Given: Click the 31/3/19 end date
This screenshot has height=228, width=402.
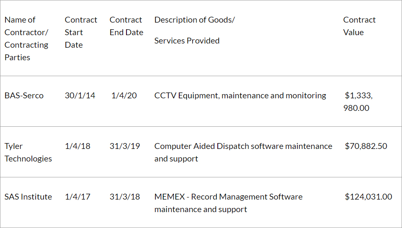Looking at the screenshot, I should pyautogui.click(x=125, y=146).
